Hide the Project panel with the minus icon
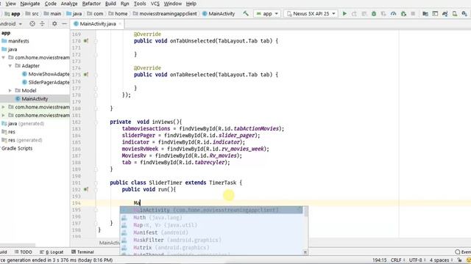The width and height of the screenshot is (471, 264). tap(64, 23)
